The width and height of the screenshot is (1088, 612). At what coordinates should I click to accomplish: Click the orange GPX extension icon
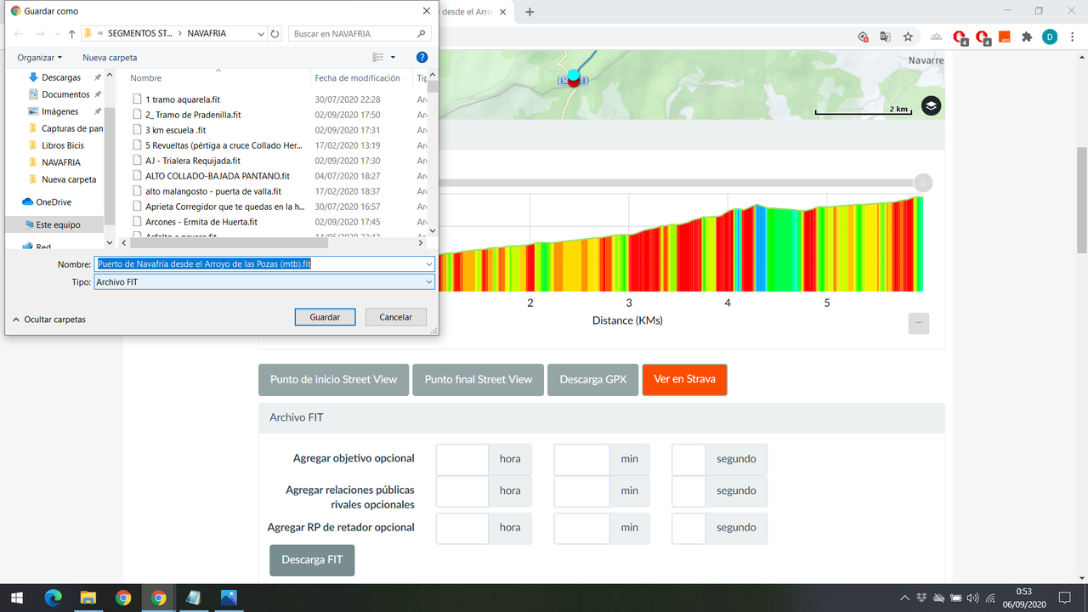pos(1003,37)
